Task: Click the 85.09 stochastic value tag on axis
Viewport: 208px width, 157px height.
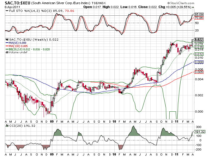Action: [x=198, y=15]
